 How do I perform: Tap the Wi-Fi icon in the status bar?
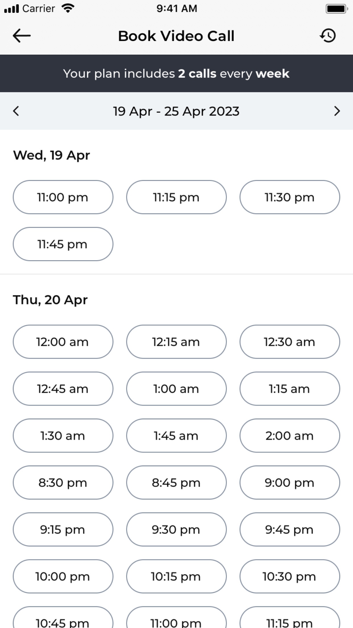point(67,8)
